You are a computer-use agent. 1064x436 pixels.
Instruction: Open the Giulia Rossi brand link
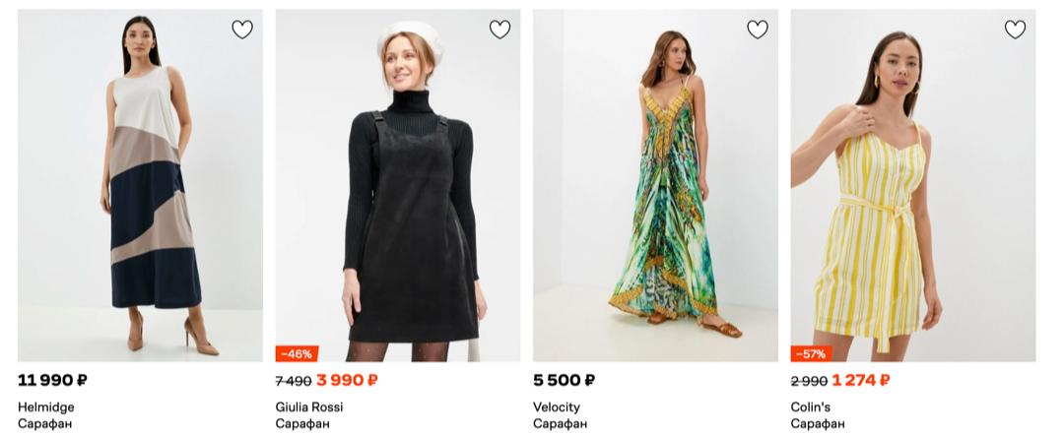(x=309, y=406)
